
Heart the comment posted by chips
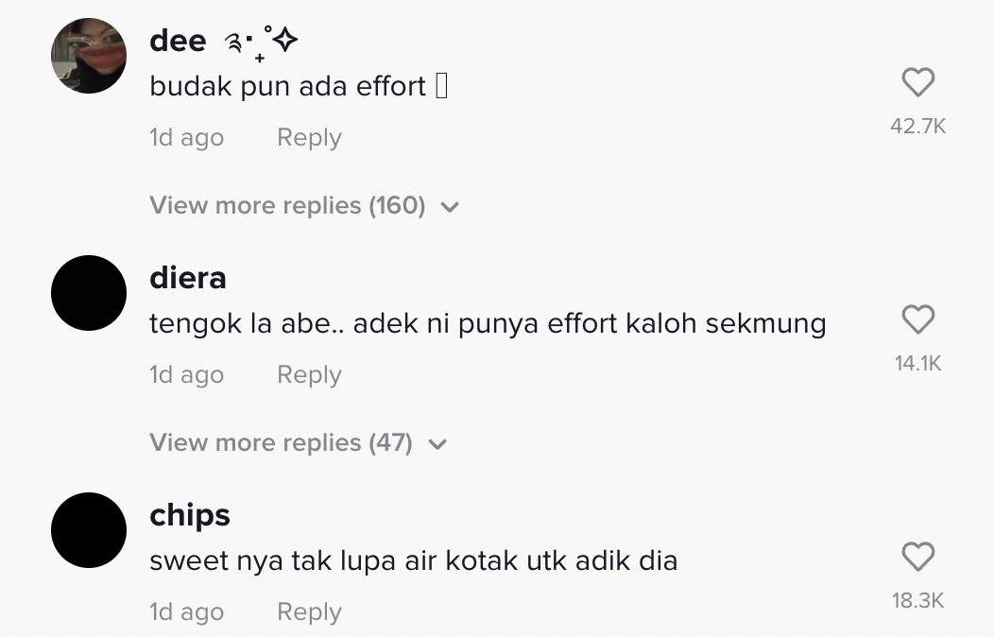click(917, 558)
